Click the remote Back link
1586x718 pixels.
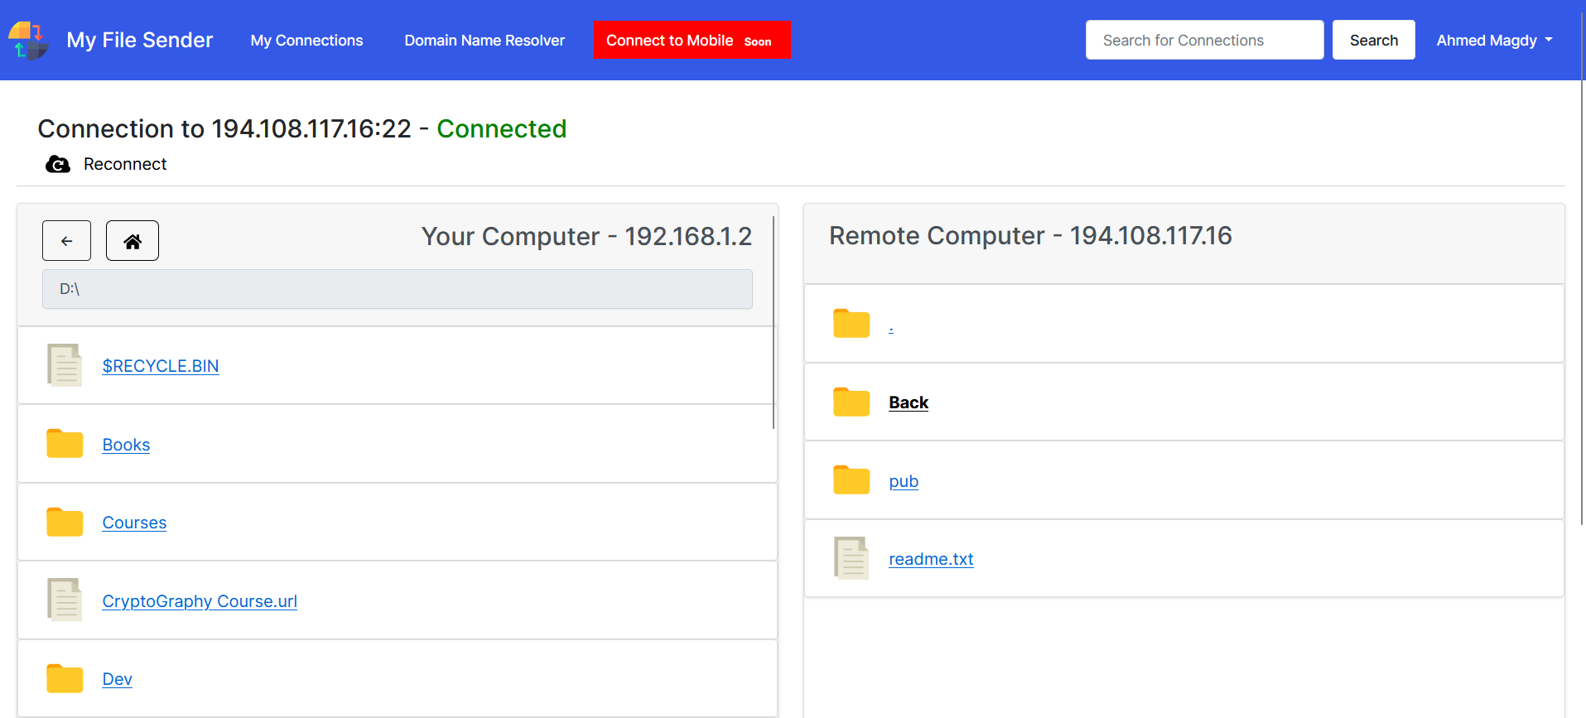908,402
